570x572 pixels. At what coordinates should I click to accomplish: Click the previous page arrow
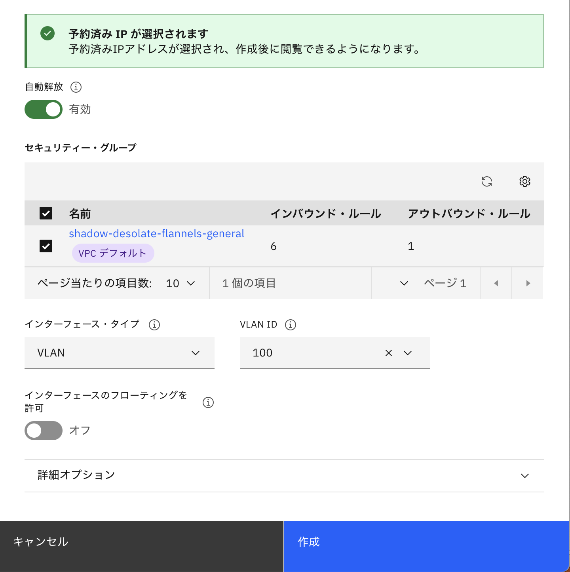coord(496,283)
